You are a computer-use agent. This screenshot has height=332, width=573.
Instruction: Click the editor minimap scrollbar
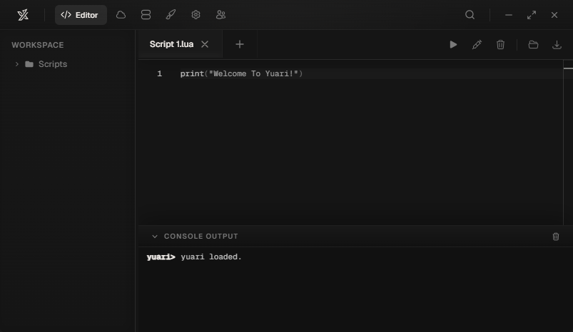568,142
